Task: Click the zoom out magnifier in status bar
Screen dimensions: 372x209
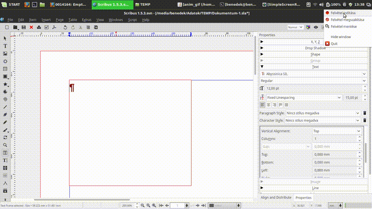Action: [x=142, y=205]
